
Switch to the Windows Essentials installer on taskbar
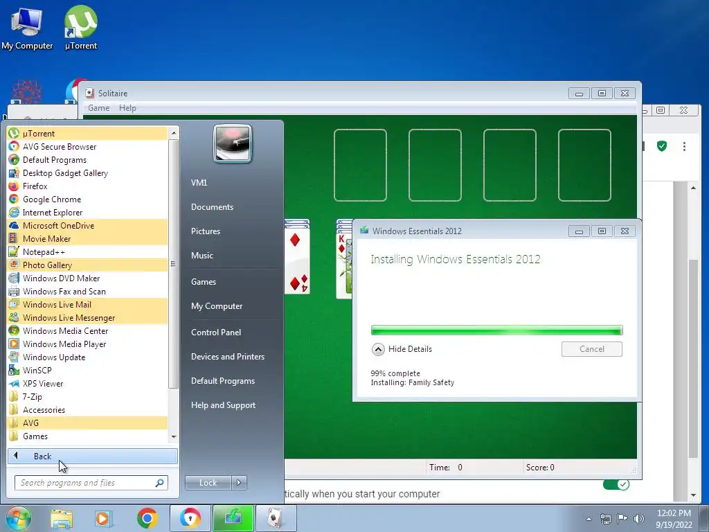pos(233,518)
